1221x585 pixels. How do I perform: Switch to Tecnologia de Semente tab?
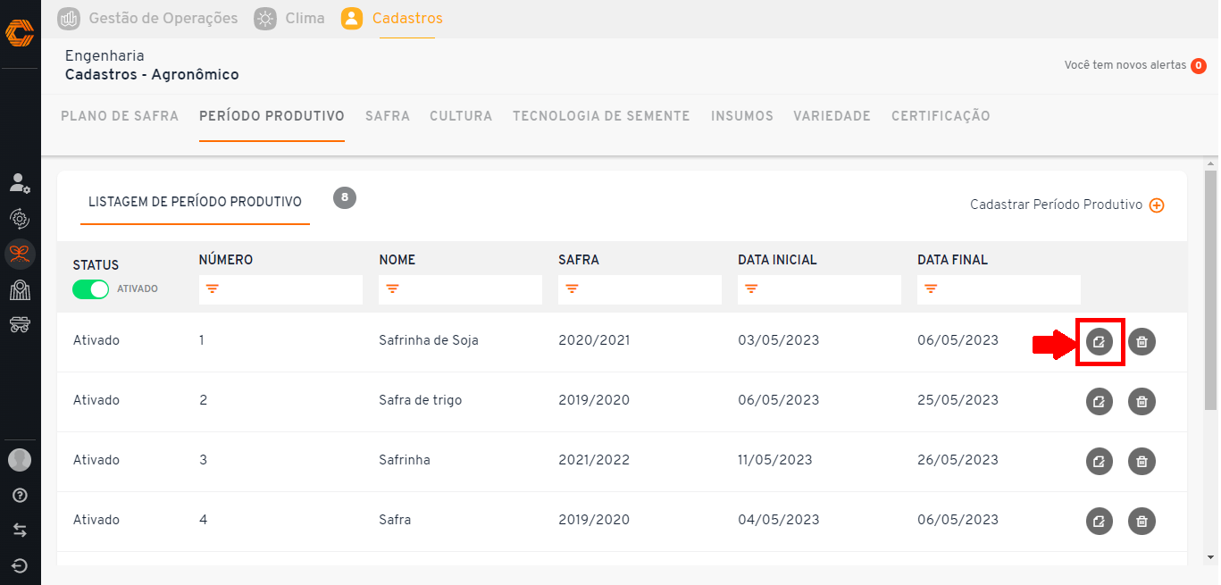click(601, 116)
